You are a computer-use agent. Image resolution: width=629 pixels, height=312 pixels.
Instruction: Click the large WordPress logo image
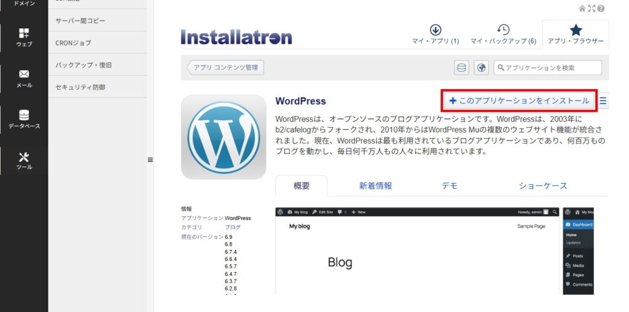tap(224, 137)
